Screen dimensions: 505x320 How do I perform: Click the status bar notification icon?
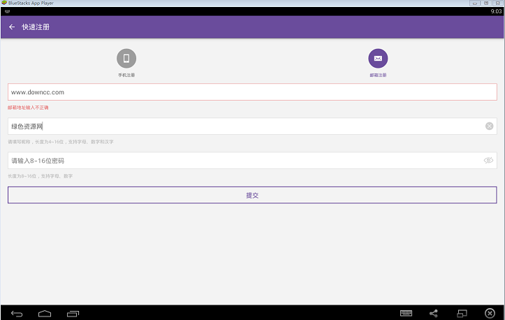(x=8, y=11)
